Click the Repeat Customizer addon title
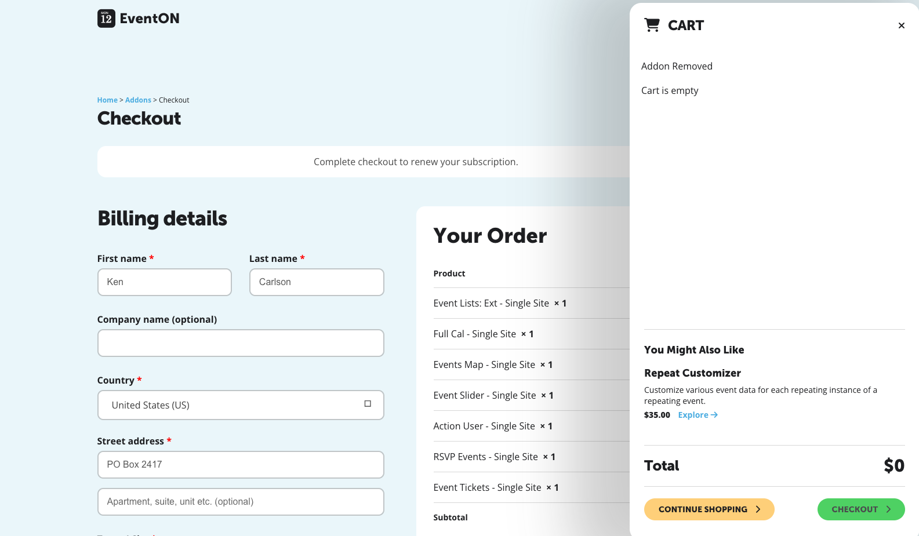The image size is (919, 536). click(692, 373)
